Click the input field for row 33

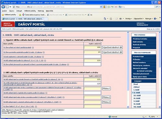[x=92, y=57]
